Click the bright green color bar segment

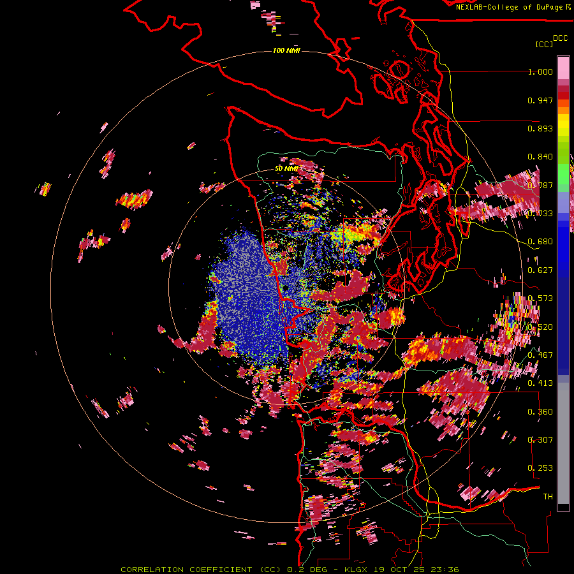point(563,174)
